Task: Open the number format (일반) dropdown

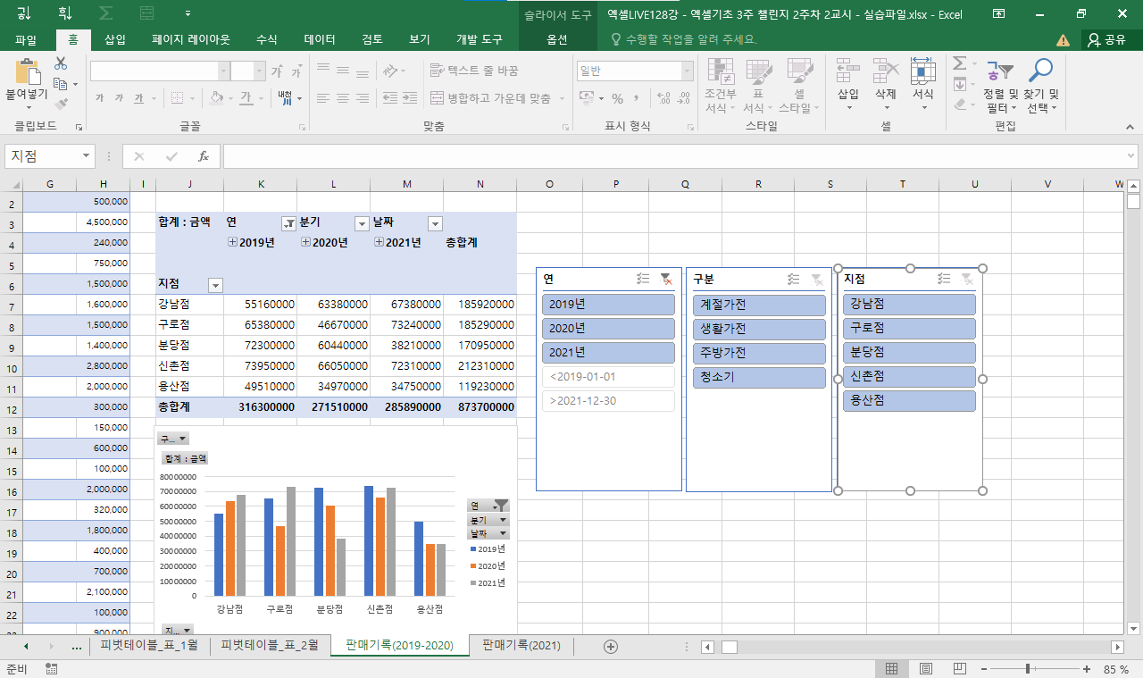Action: click(x=687, y=71)
